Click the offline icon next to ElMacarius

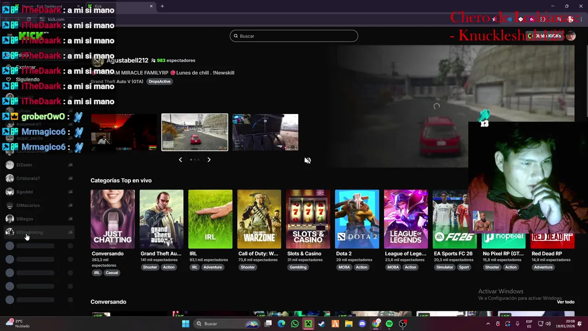click(70, 205)
